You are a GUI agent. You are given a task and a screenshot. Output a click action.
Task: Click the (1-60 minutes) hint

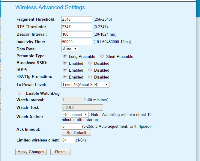[x=96, y=100]
